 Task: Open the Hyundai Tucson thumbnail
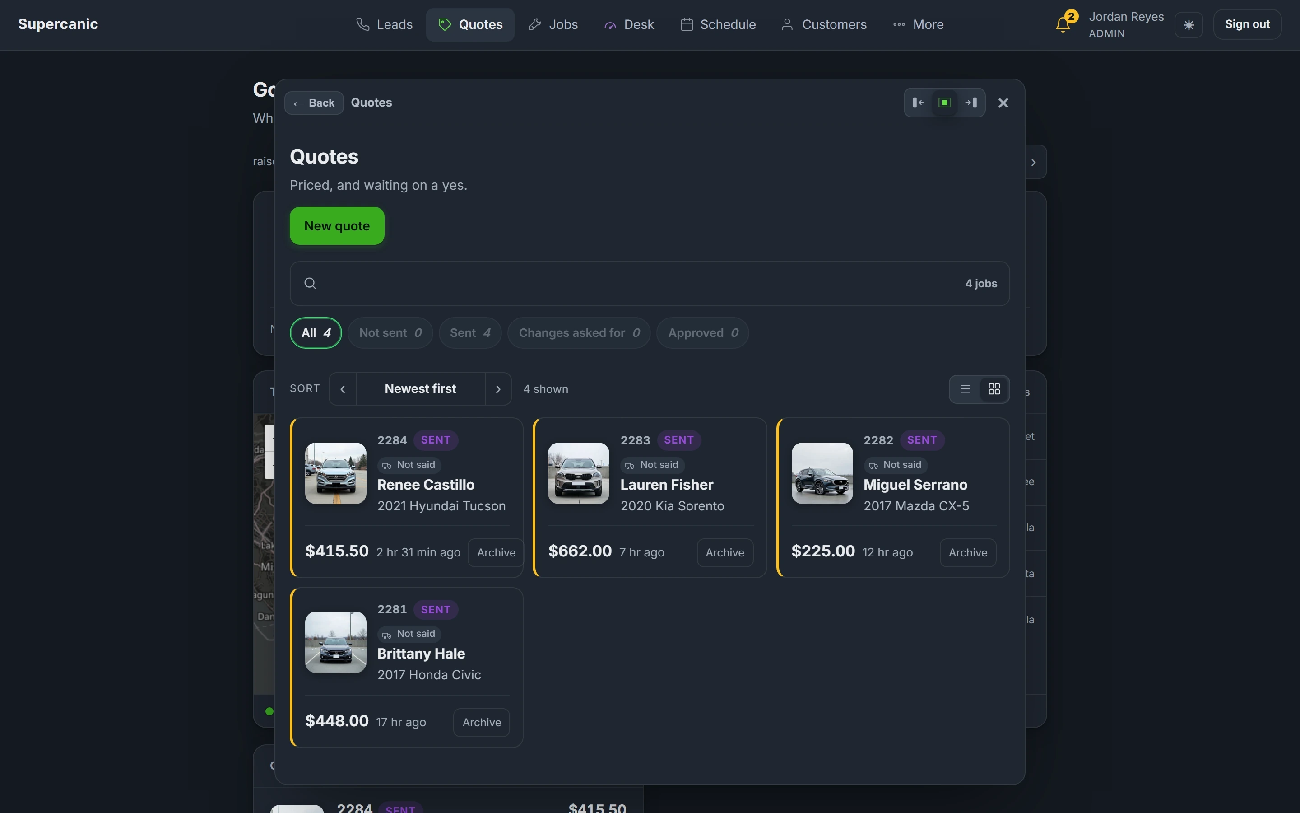[x=336, y=473]
